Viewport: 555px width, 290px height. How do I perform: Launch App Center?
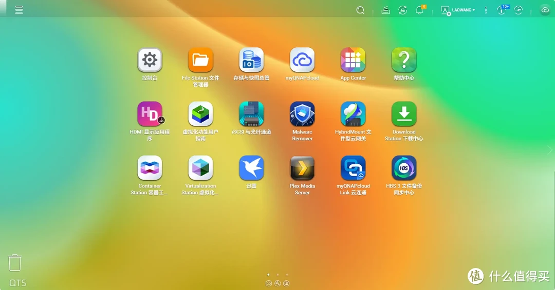pos(353,60)
